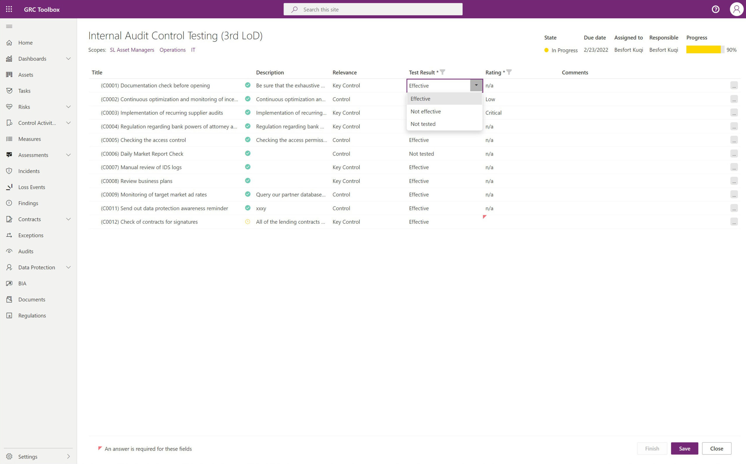Click the help question mark icon
746x464 pixels.
click(x=716, y=9)
